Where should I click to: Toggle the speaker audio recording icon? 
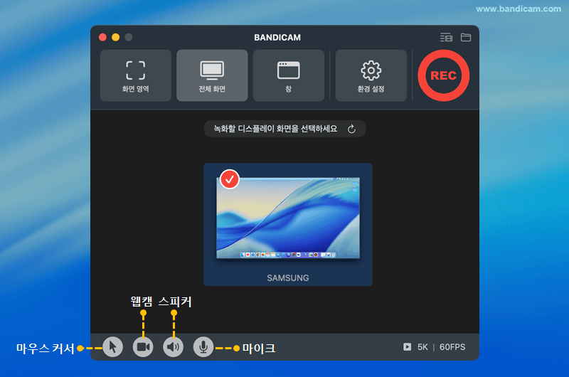[173, 347]
